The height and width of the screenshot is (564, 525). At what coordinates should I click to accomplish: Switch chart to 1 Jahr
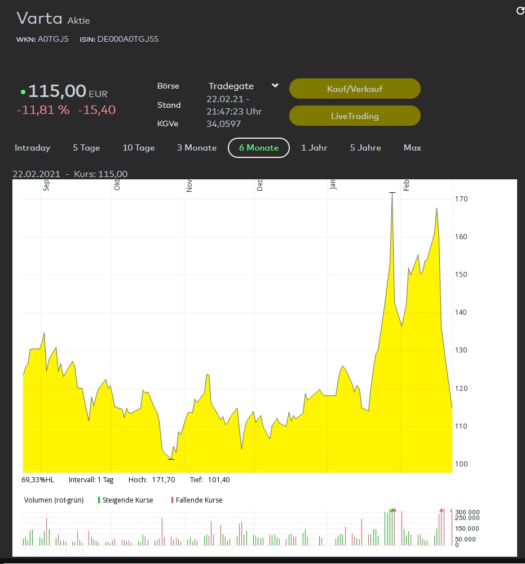pos(314,148)
